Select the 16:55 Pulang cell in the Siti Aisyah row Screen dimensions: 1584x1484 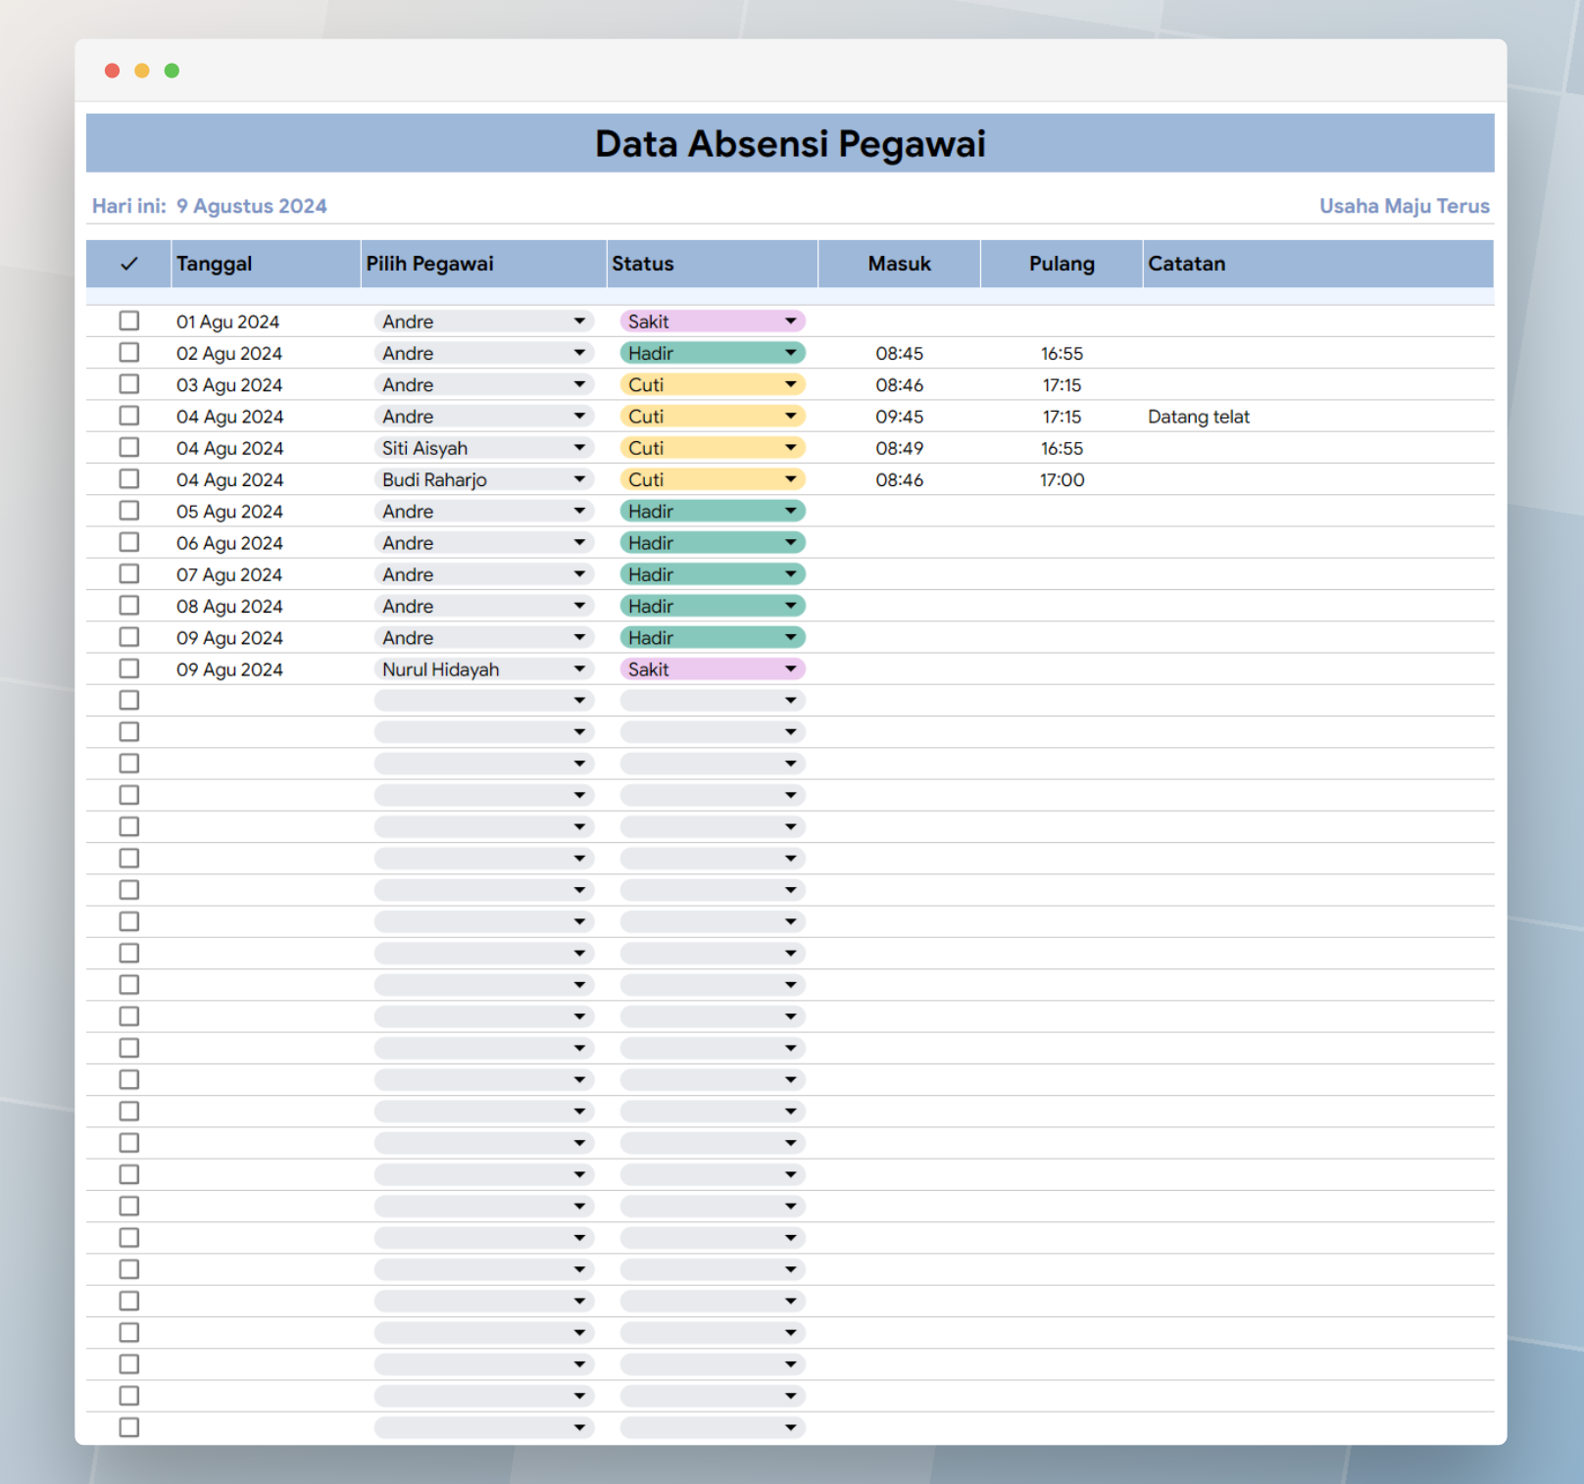click(1062, 448)
